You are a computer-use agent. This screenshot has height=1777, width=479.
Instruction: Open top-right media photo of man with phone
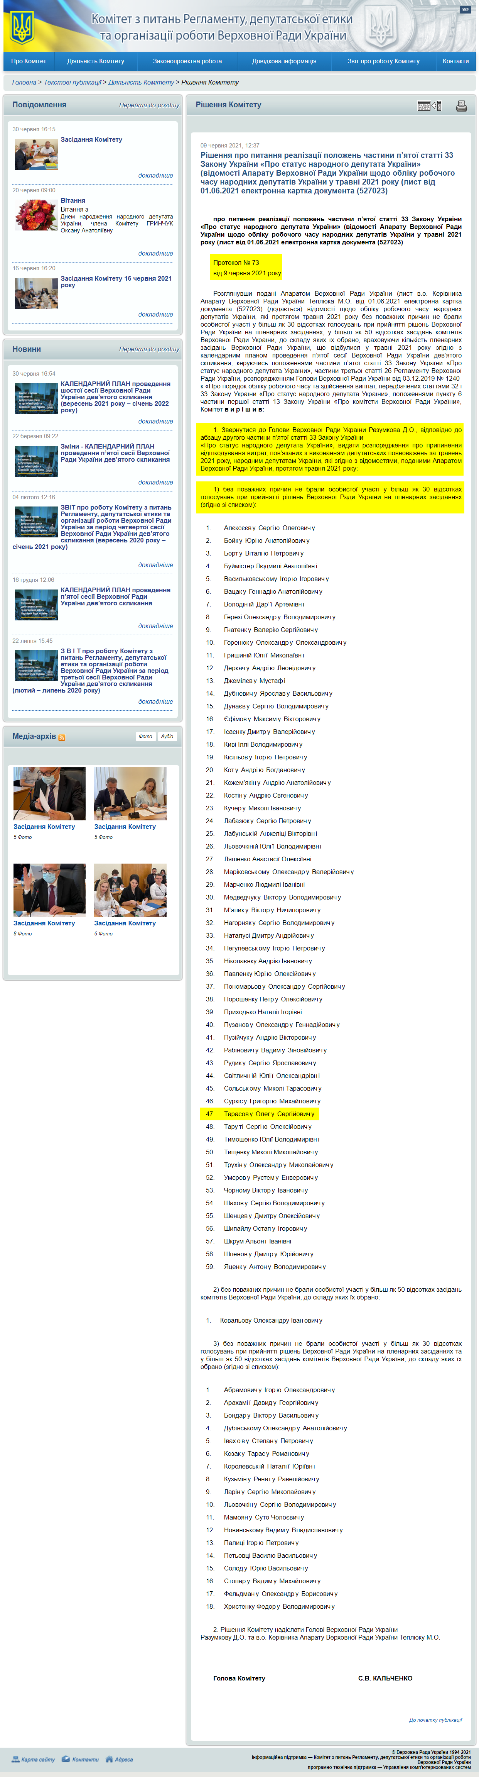point(130,794)
